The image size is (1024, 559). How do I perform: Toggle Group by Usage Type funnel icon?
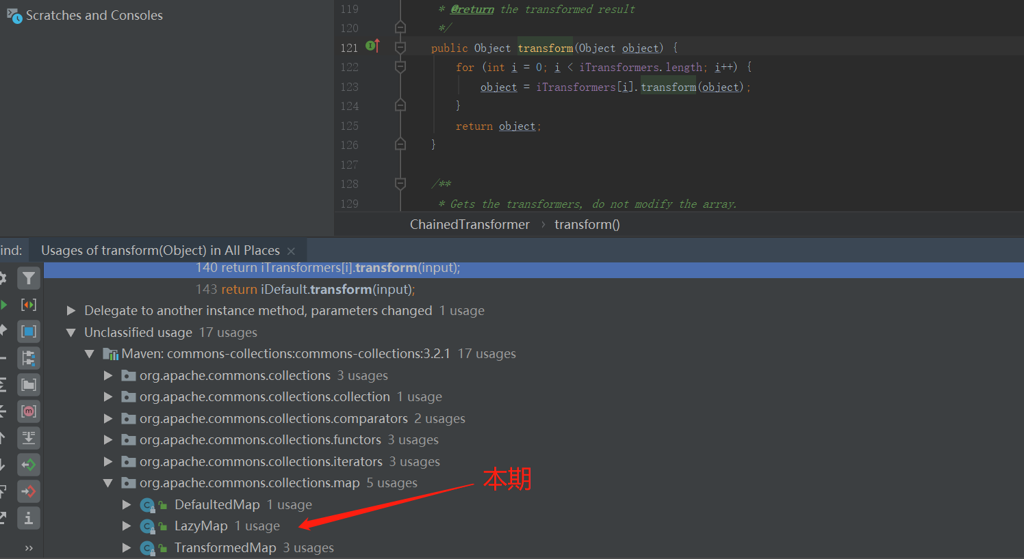click(29, 278)
